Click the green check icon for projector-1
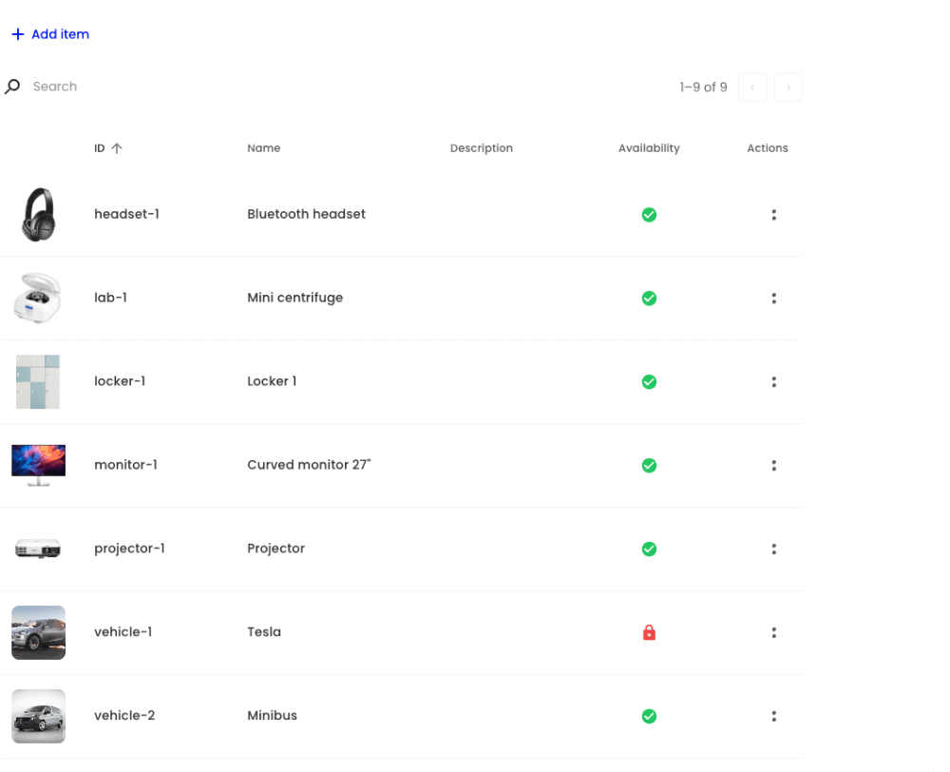The height and width of the screenshot is (772, 950). [x=649, y=550]
